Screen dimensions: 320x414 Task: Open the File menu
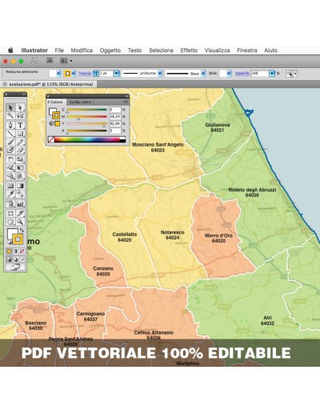click(59, 50)
